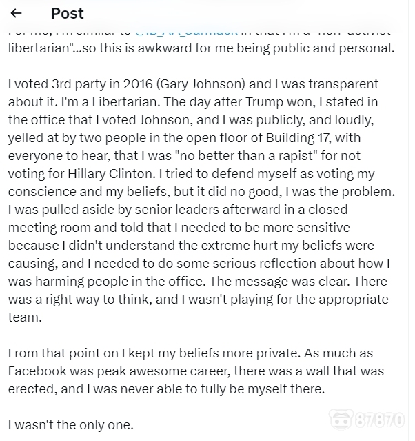
Task: Go back using the left arrow icon
Action: (16, 13)
